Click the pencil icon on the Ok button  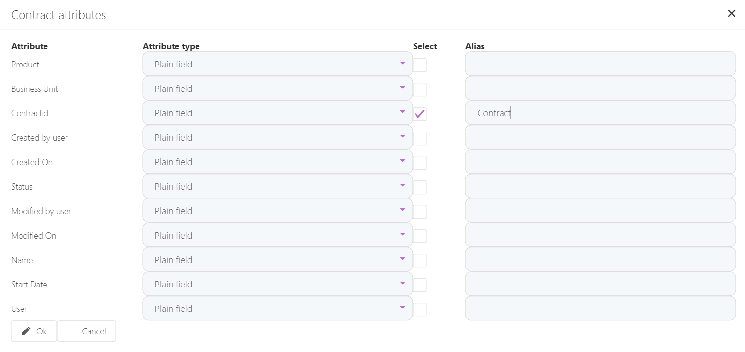[27, 331]
